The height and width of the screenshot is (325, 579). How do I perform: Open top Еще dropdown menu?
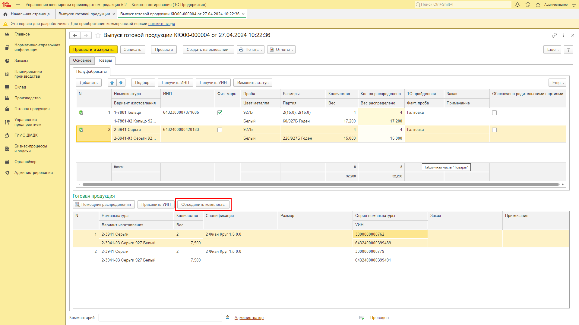[x=552, y=50]
